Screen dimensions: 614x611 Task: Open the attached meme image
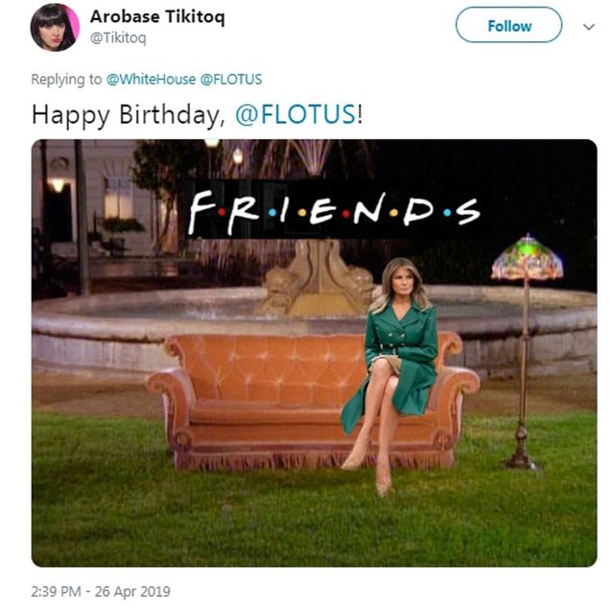(314, 353)
